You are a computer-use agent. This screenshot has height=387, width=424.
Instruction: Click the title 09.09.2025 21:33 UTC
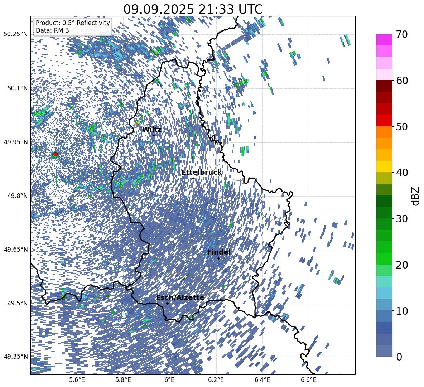coord(193,9)
